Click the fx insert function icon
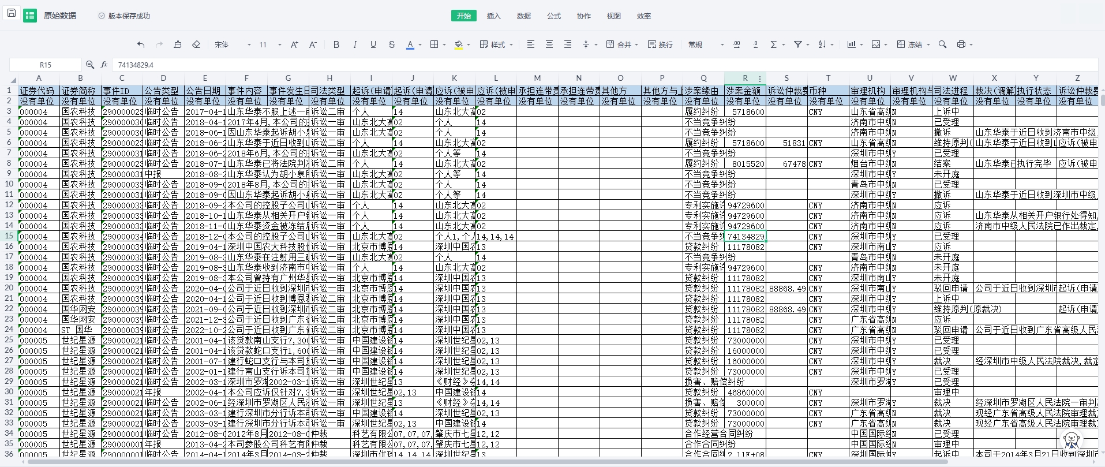This screenshot has width=1105, height=467. [104, 65]
